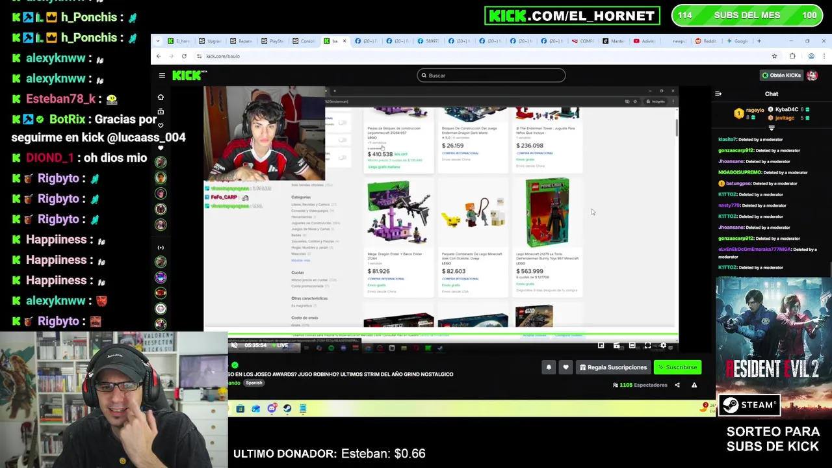Screen dimensions: 832x468
Task: Toggle theater mode in Kick player
Action: (632, 345)
